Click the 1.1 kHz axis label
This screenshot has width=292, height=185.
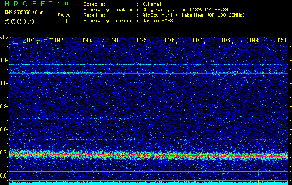point(4,60)
